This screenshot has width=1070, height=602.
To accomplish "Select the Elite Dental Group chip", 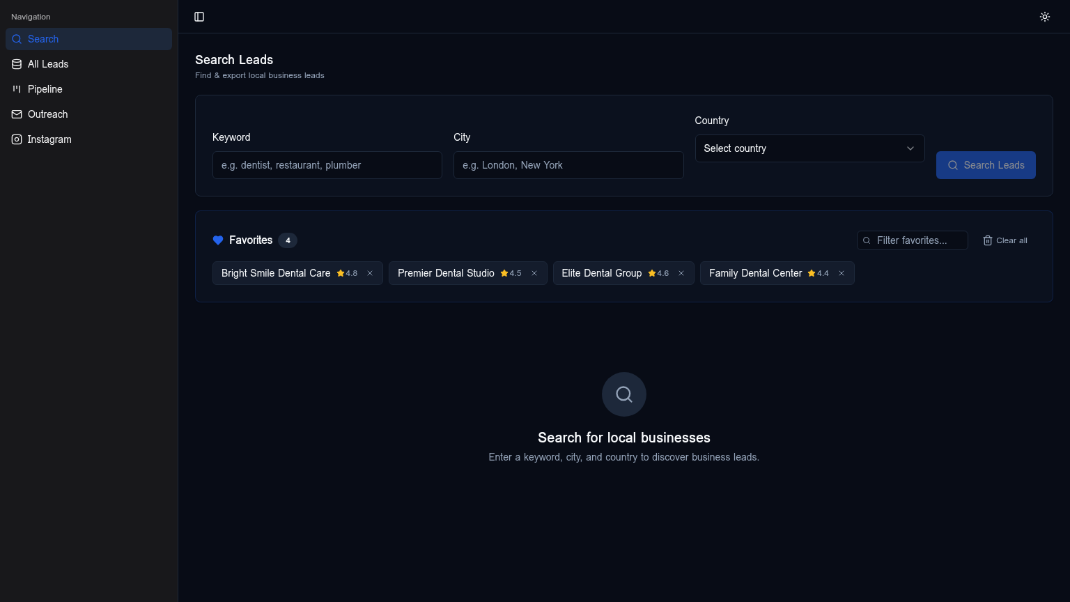I will click(x=601, y=273).
